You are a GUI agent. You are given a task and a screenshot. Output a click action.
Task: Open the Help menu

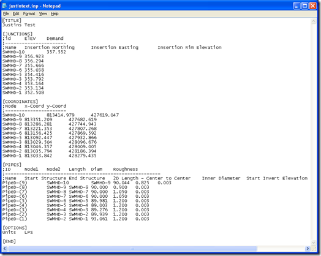(x=55, y=13)
